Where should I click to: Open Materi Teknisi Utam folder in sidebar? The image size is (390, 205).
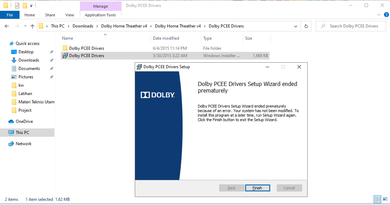click(36, 102)
